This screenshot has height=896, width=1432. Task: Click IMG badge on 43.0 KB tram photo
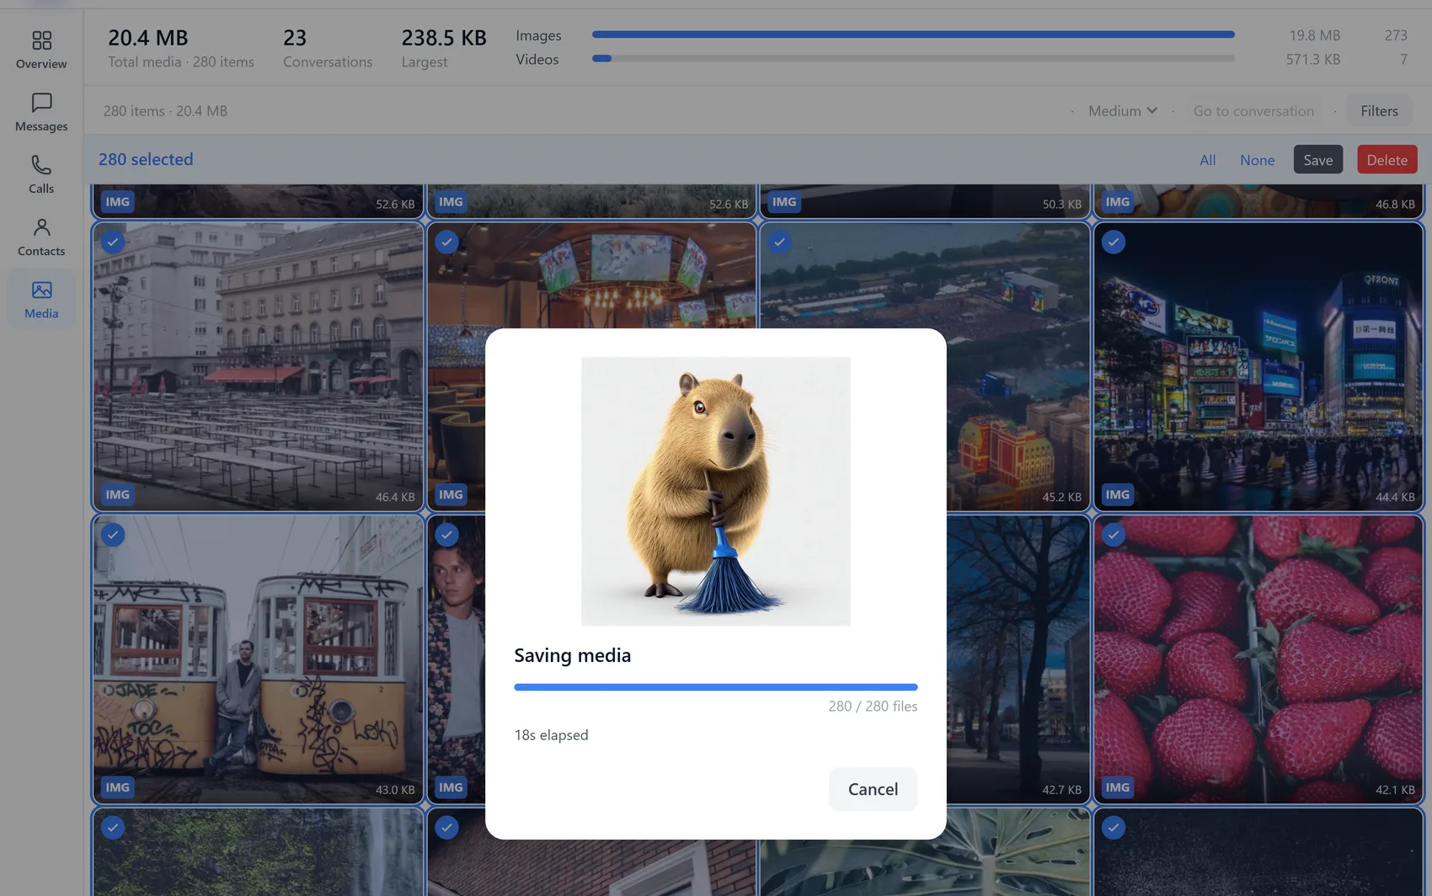(x=118, y=787)
